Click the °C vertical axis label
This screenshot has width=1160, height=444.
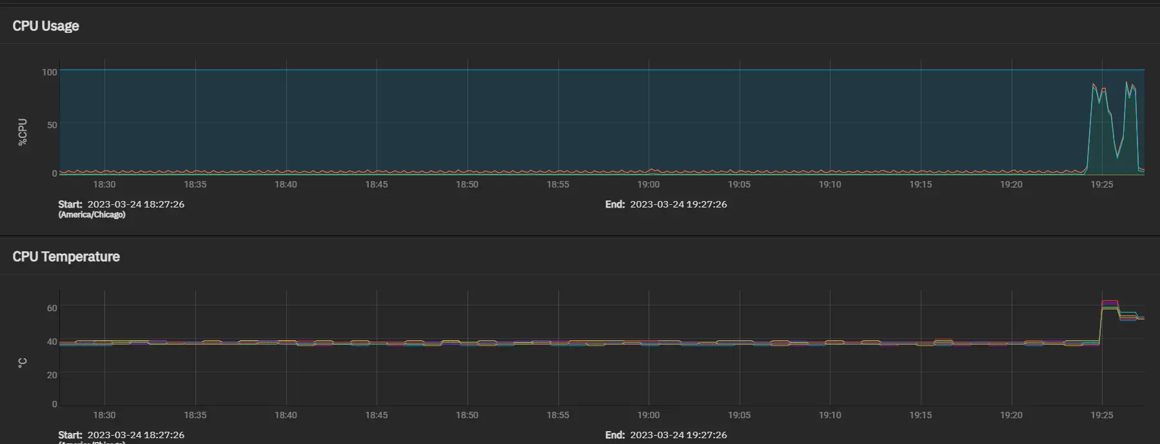[23, 363]
